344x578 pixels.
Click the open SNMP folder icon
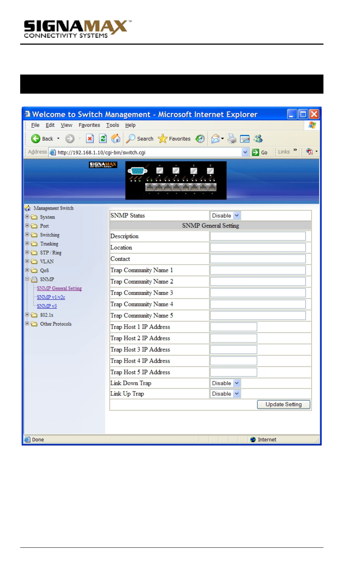34,279
